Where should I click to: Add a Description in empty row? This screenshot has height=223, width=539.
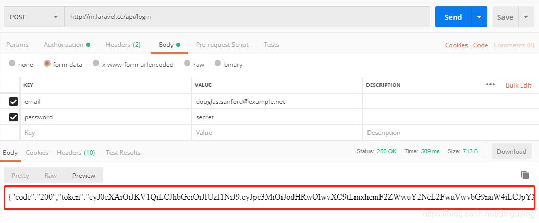pos(451,133)
